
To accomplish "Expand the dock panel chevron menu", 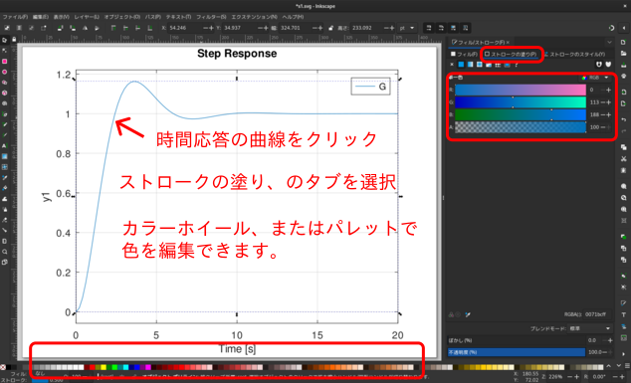I will (x=609, y=42).
